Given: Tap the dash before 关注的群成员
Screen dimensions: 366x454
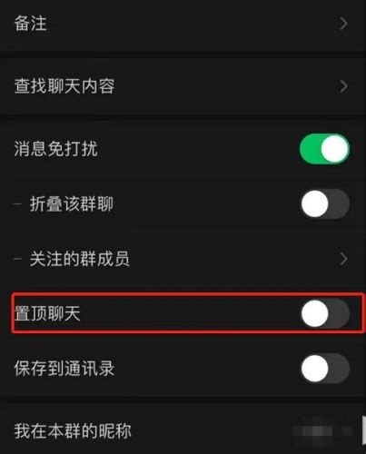Looking at the screenshot, I should point(17,259).
